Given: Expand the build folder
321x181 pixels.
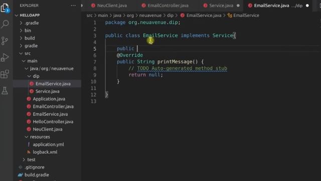Looking at the screenshot, I should [21, 38].
